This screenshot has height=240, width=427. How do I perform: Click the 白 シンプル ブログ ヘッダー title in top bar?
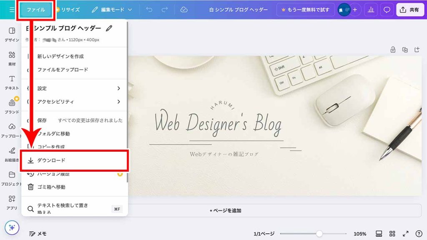pos(238,10)
